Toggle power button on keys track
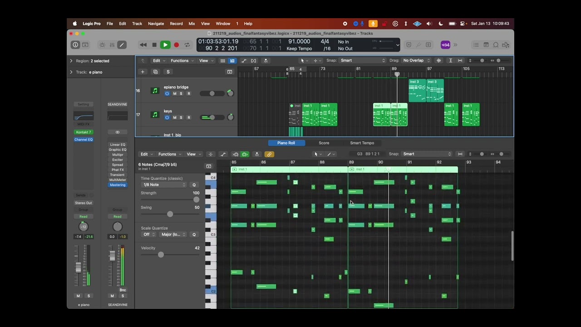The height and width of the screenshot is (327, 581). click(167, 118)
